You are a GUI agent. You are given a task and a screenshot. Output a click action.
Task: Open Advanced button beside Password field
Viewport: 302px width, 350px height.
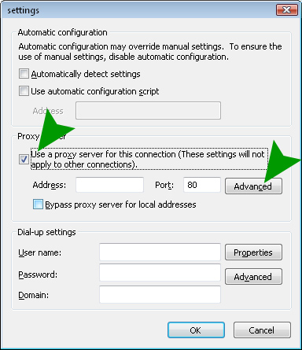click(x=253, y=276)
